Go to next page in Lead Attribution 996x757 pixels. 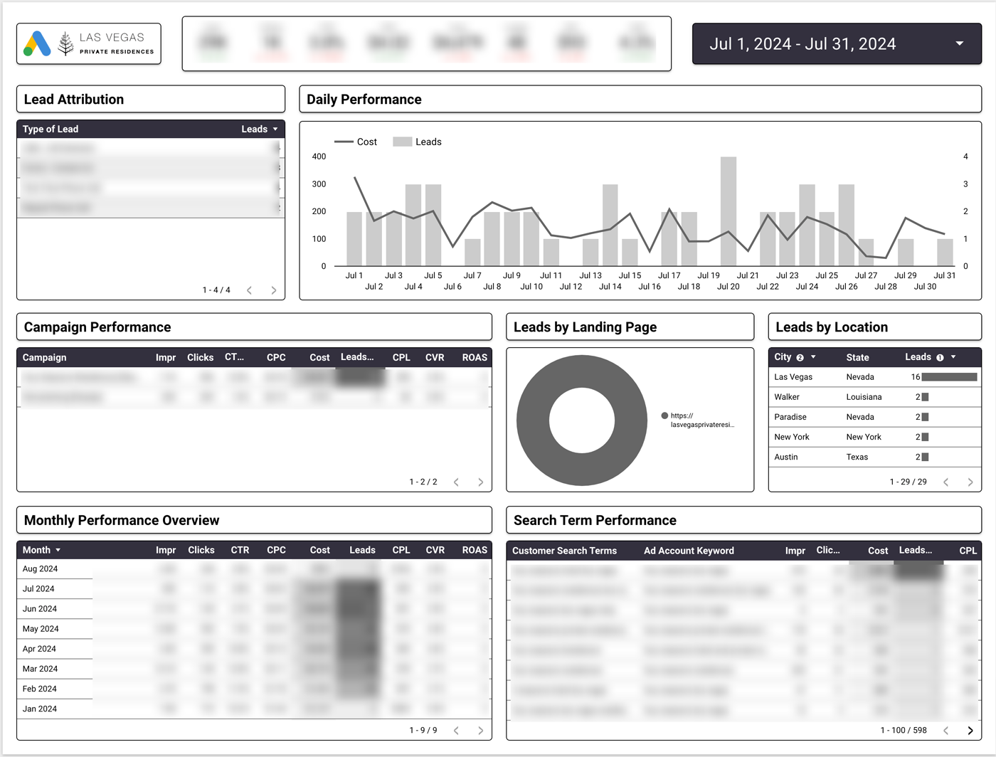tap(274, 290)
